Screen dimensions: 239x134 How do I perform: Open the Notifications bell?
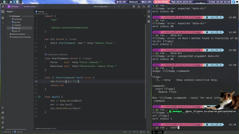(149, 11)
